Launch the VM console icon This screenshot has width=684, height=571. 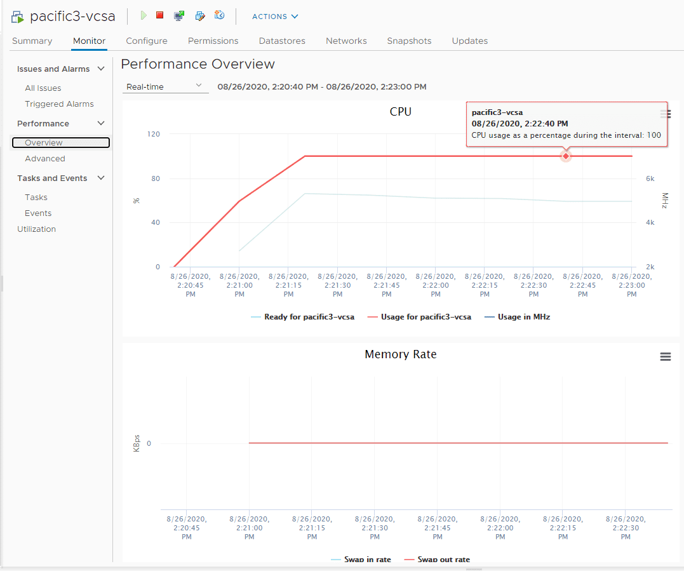click(x=179, y=15)
